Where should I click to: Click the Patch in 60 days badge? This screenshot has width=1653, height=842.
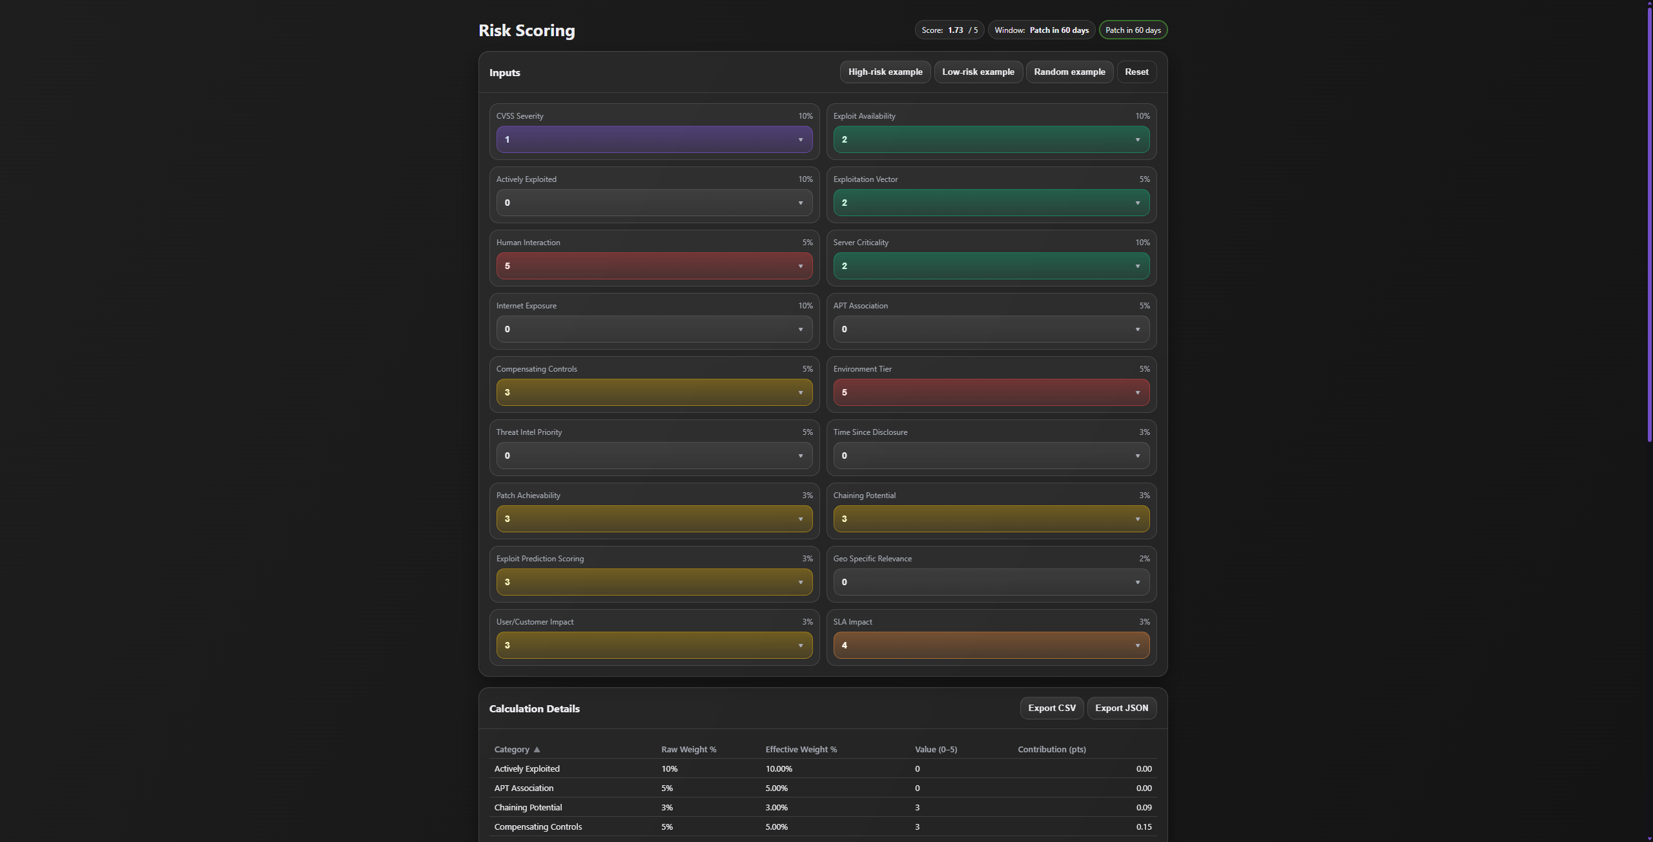tap(1133, 30)
